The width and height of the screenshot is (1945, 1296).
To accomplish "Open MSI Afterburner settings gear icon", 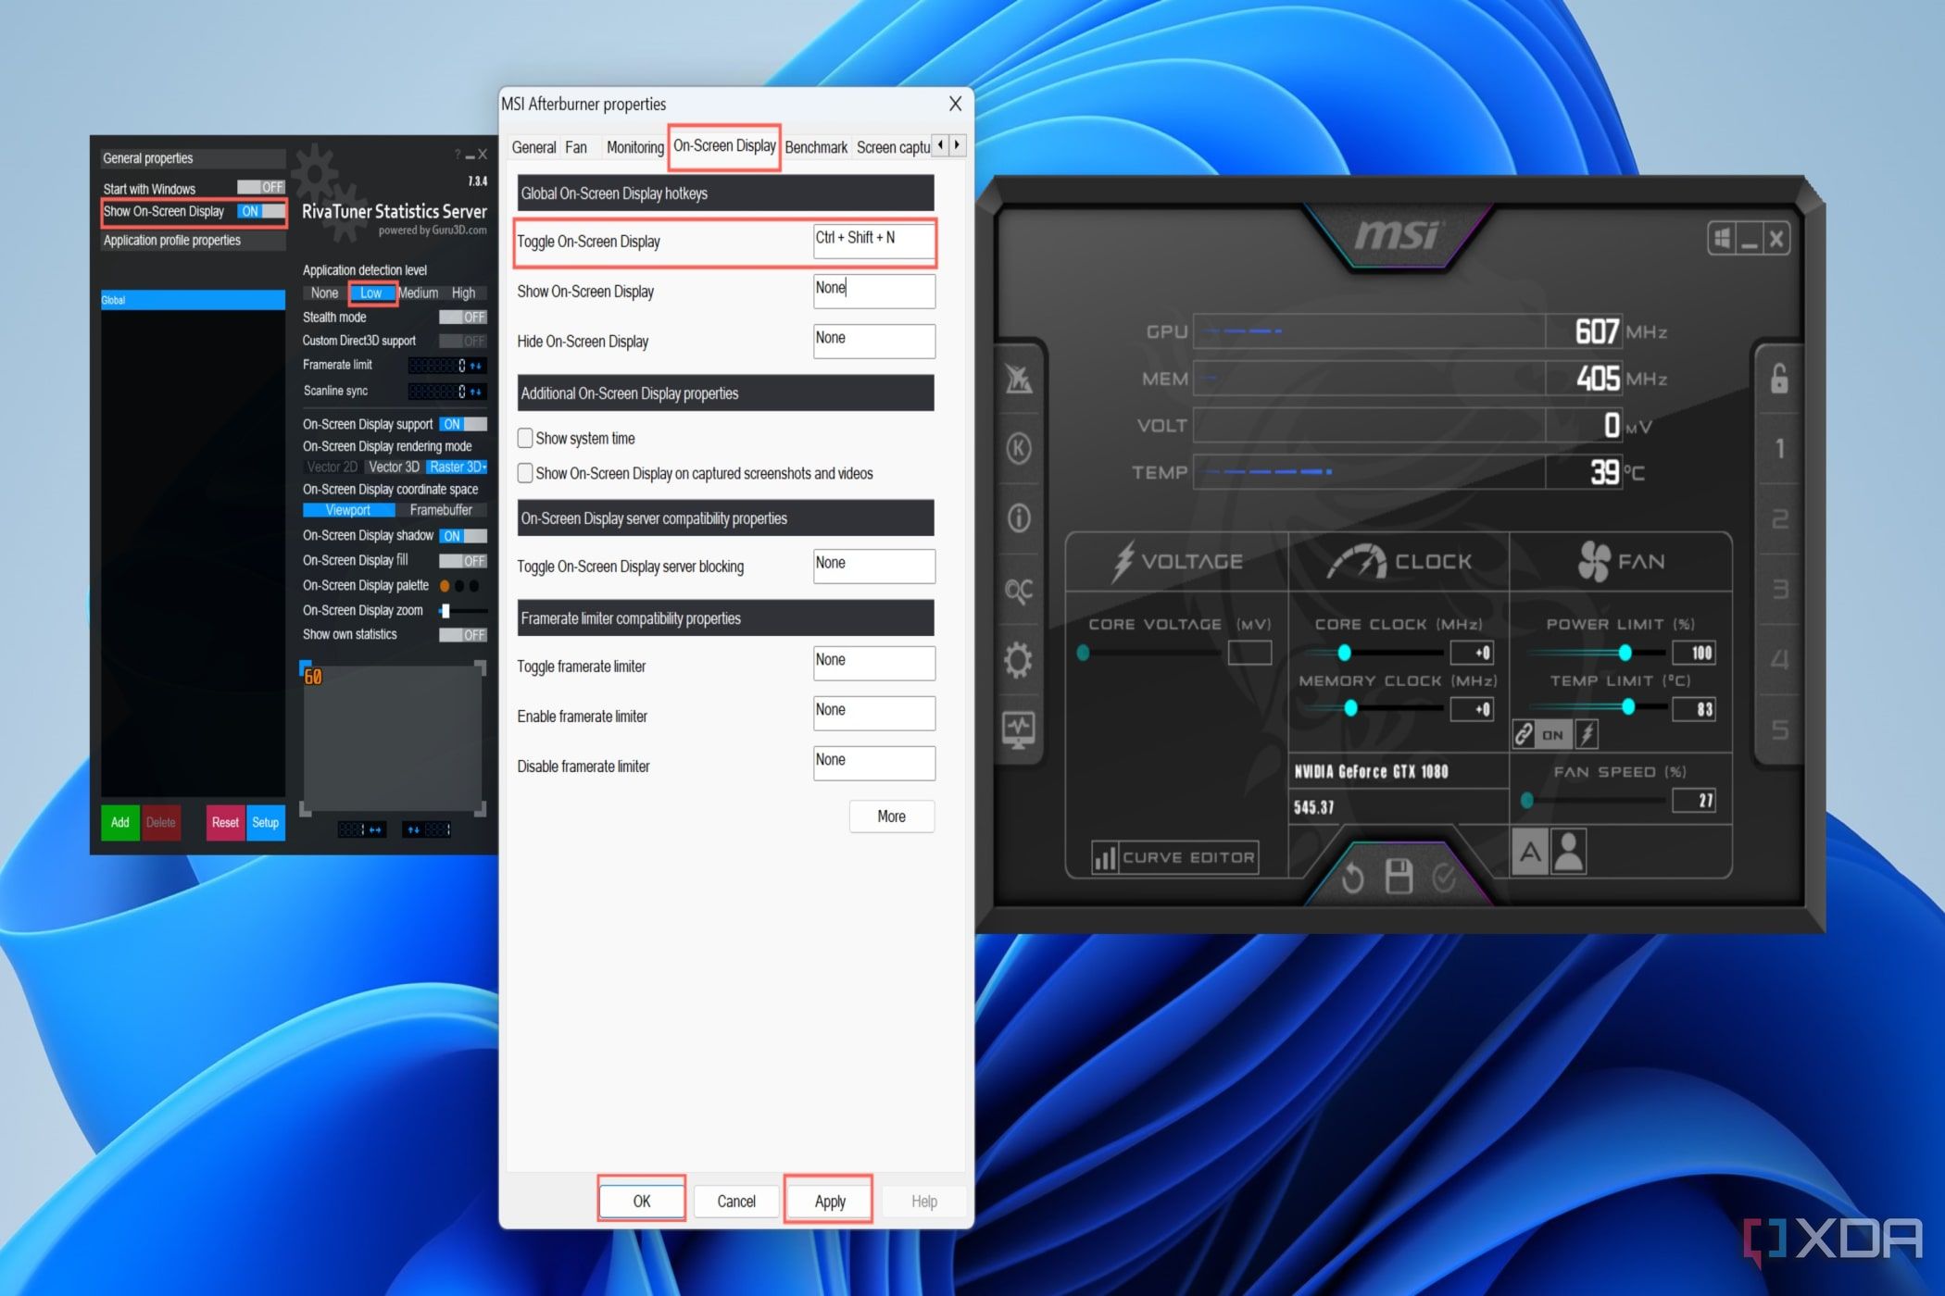I will [1018, 660].
